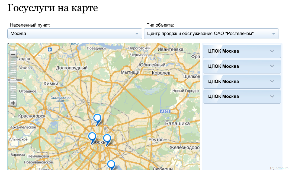Click the Красногорск label on the map

(x=32, y=116)
